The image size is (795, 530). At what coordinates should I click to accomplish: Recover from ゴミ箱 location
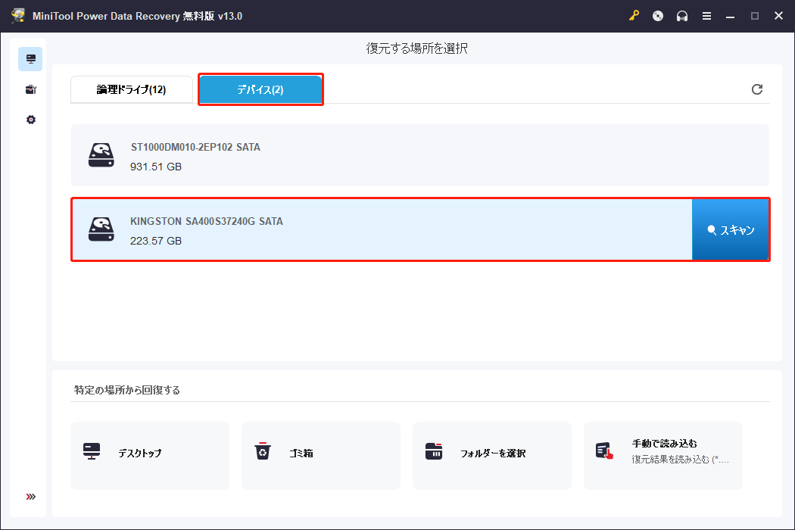pos(321,456)
